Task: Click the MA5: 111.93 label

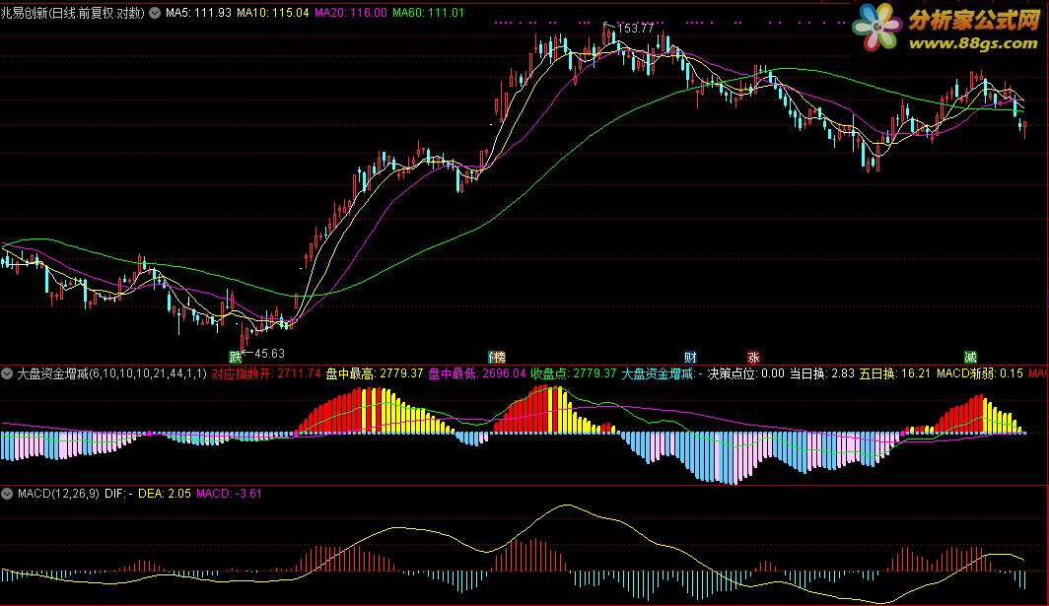Action: [x=199, y=13]
